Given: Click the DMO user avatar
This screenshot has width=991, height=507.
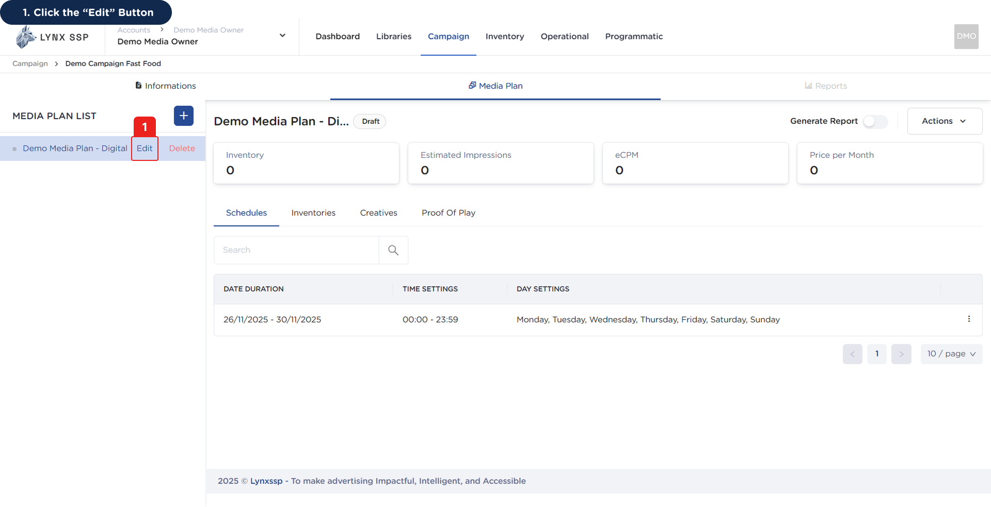Looking at the screenshot, I should (966, 37).
